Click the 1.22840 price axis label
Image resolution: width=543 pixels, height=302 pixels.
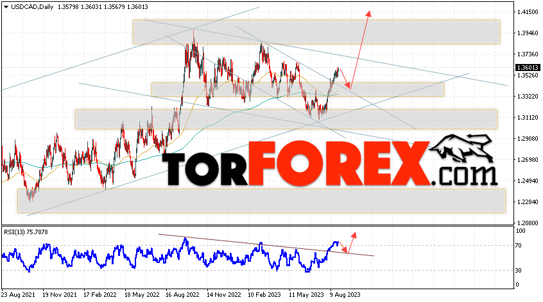coord(528,202)
